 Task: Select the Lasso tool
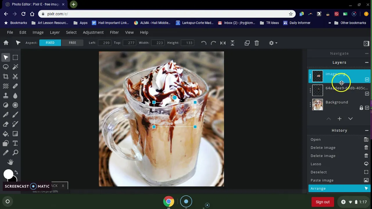coord(6,67)
